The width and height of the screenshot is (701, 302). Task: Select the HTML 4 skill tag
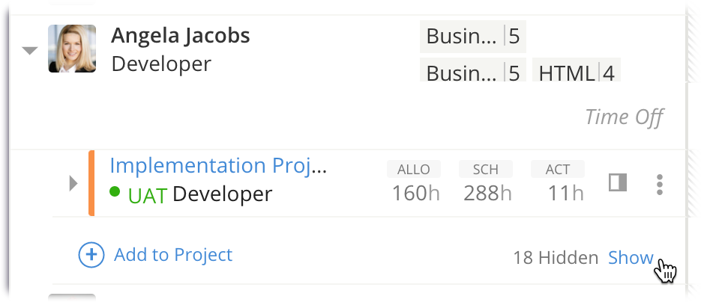click(x=577, y=73)
